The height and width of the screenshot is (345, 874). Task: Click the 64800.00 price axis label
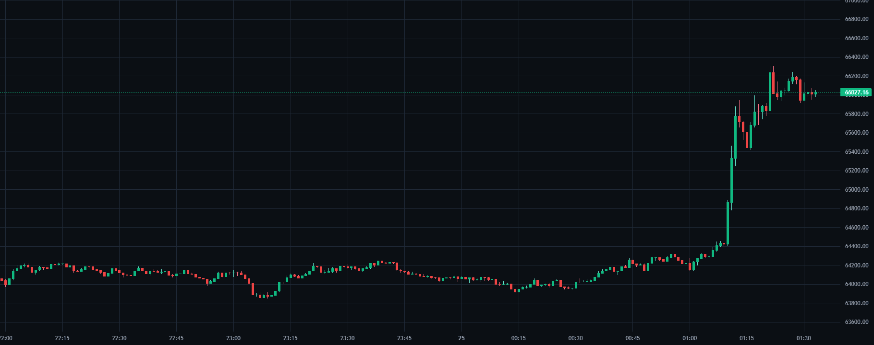857,208
